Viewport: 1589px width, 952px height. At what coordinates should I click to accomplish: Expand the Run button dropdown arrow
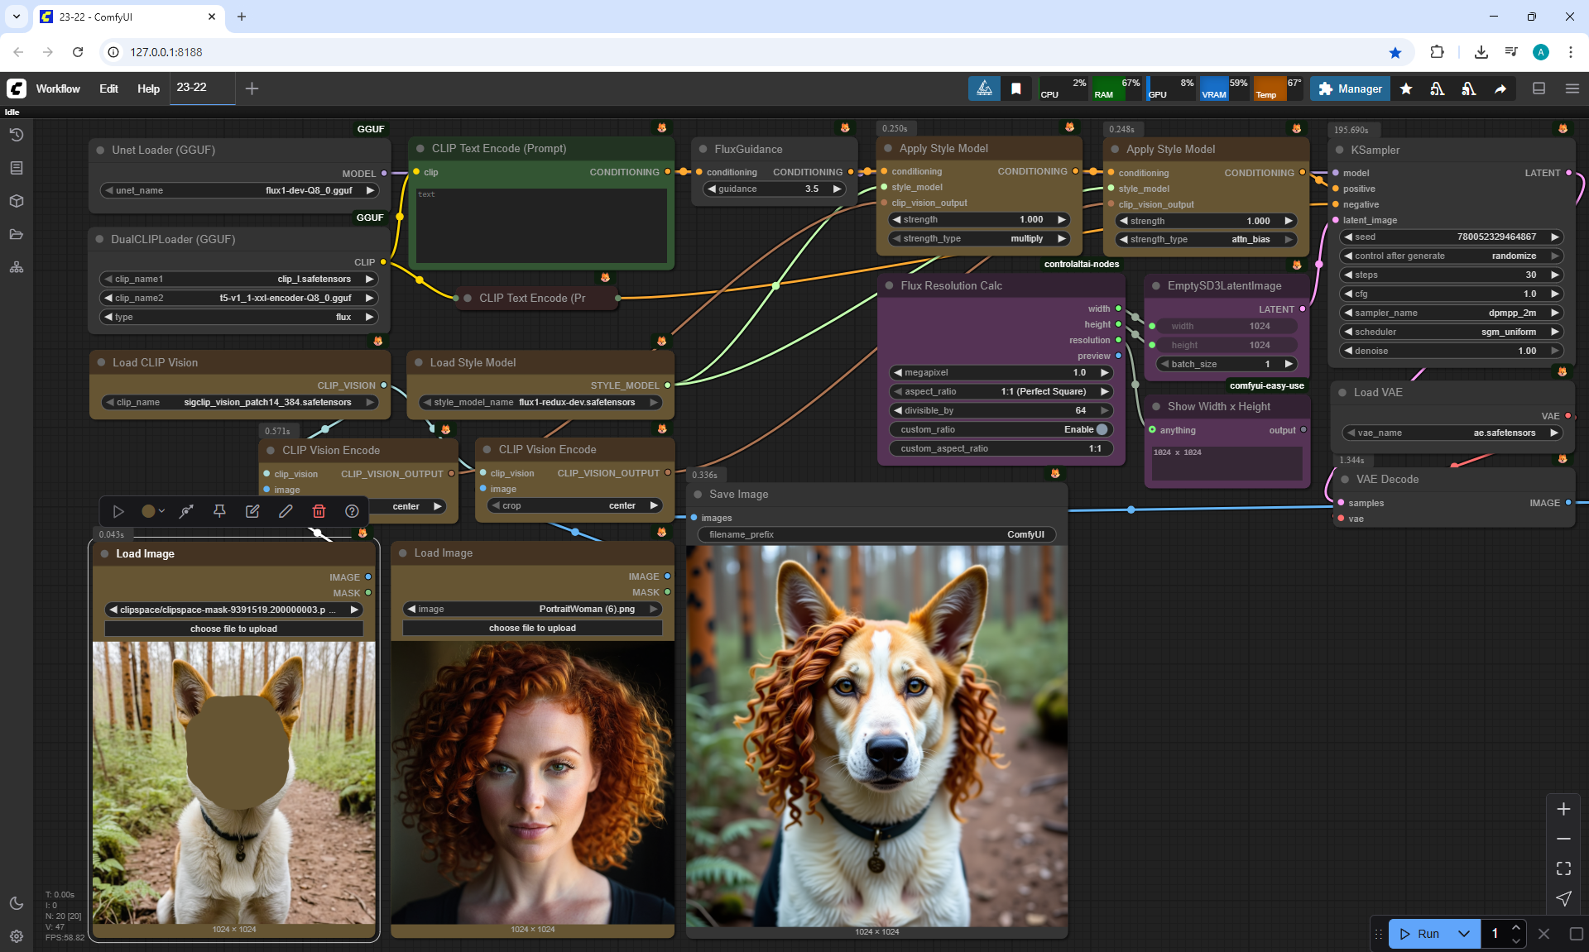click(x=1463, y=934)
